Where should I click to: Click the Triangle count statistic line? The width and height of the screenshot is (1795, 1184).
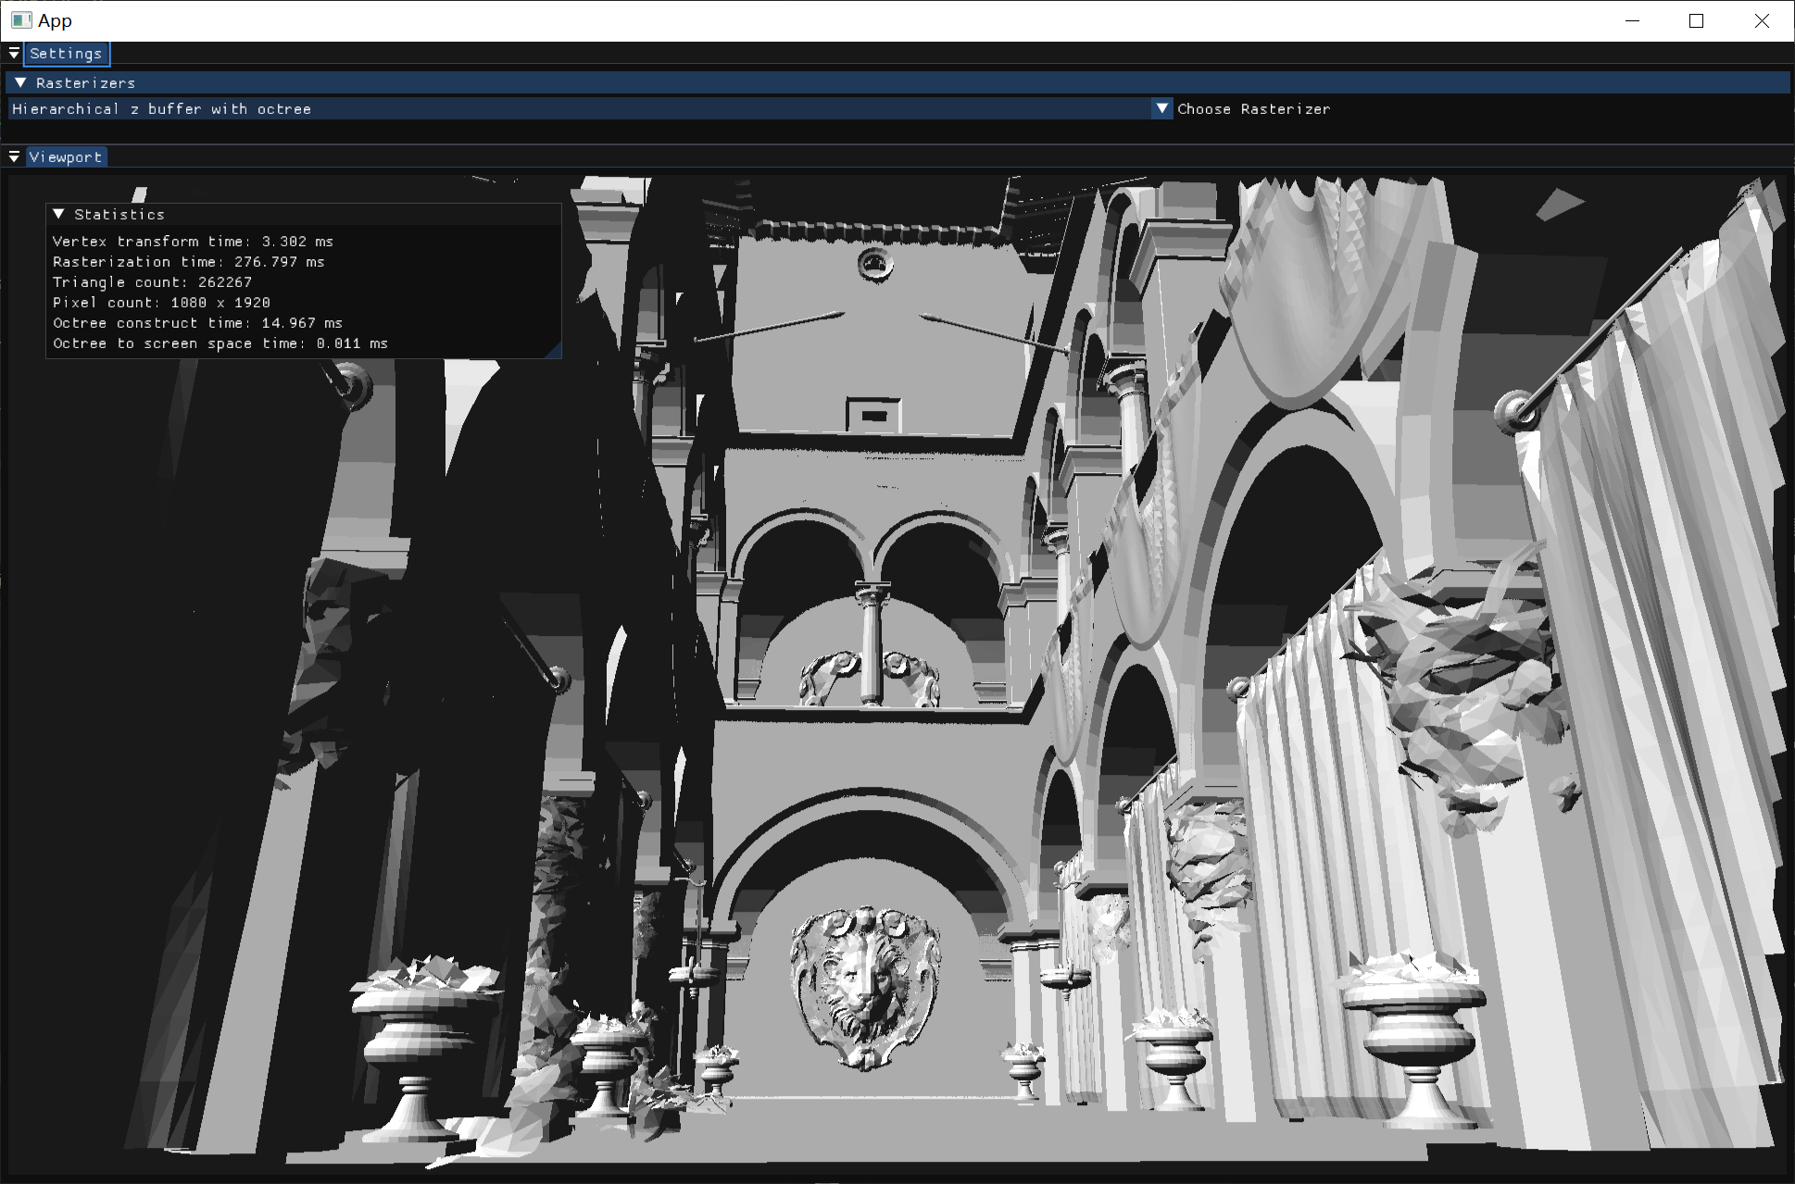pos(153,282)
